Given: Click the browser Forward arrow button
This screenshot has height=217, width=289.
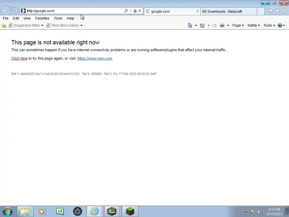Looking at the screenshot, I should [x=16, y=11].
